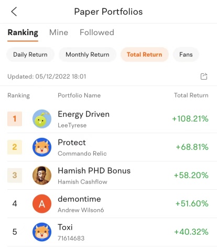
Task: View demontime portfolio's +51.60% return
Action: point(192,203)
